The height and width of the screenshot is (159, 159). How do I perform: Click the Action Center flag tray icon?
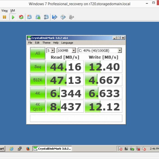click(120, 149)
